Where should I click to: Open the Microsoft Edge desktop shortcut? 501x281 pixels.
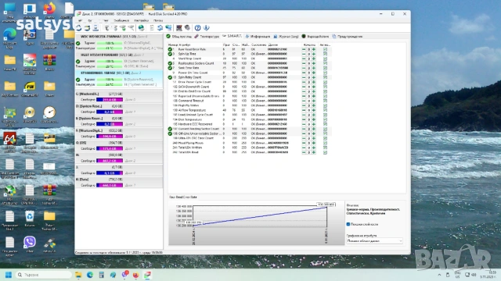click(10, 34)
